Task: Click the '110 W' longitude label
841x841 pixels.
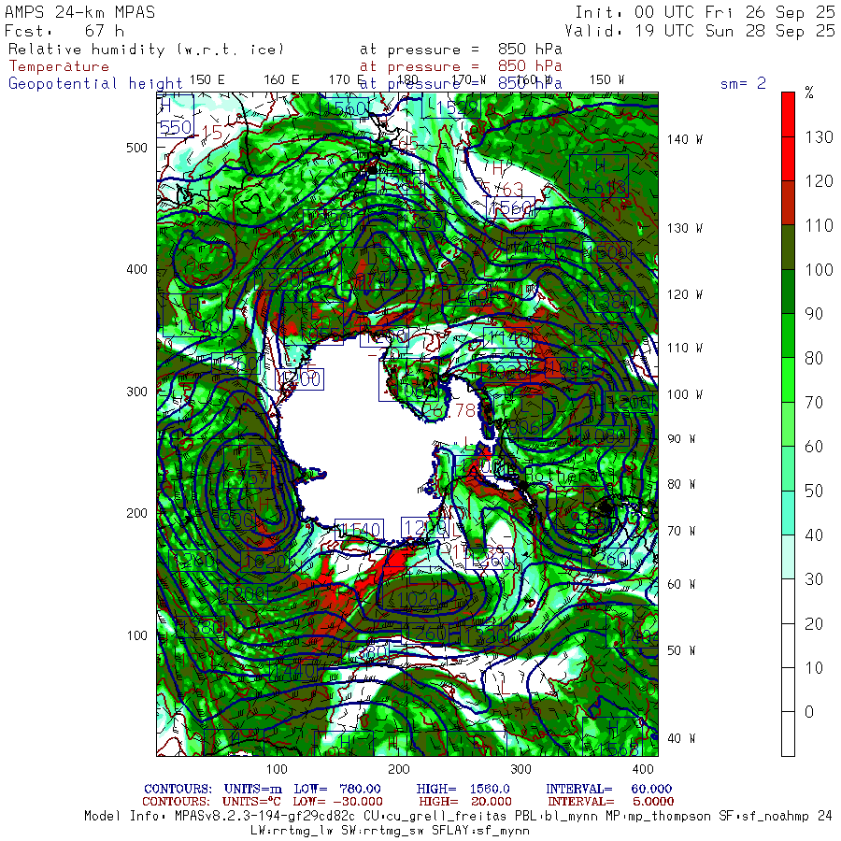Action: click(684, 348)
